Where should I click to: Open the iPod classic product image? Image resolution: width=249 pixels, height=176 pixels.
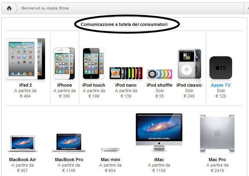pyautogui.click(x=189, y=64)
